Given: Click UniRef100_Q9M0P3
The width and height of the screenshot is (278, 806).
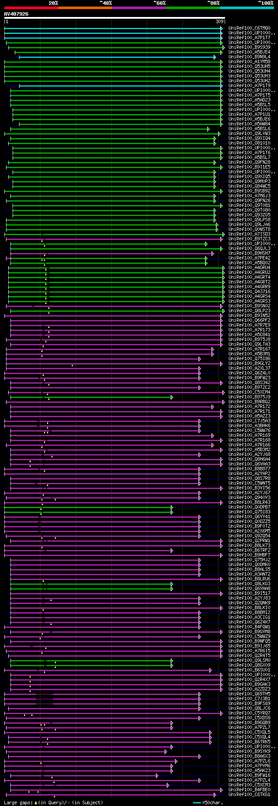Looking at the screenshot, I should click(x=249, y=182).
